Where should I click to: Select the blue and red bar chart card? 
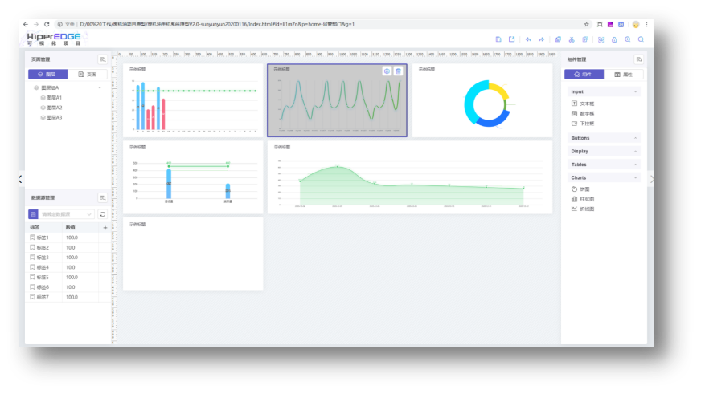point(193,100)
